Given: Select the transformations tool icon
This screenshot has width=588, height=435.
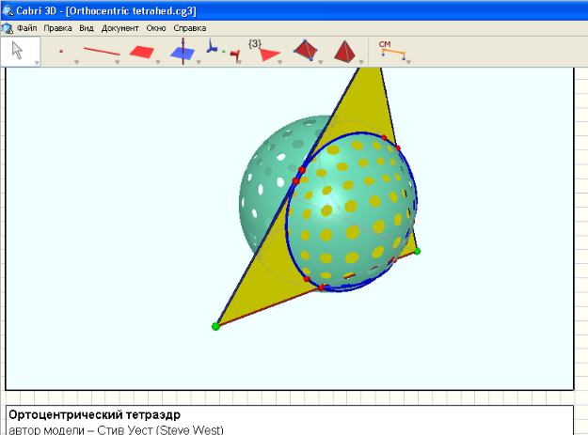Looking at the screenshot, I should click(x=224, y=53).
